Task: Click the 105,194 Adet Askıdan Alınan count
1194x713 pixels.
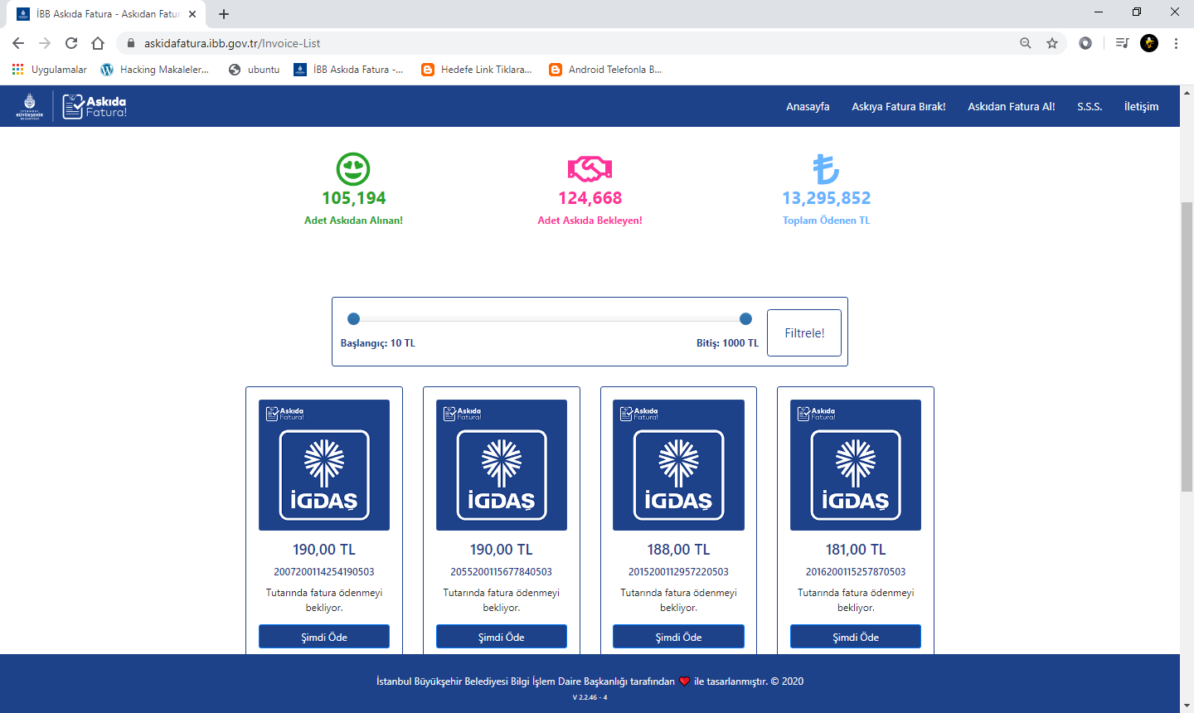Action: [354, 198]
